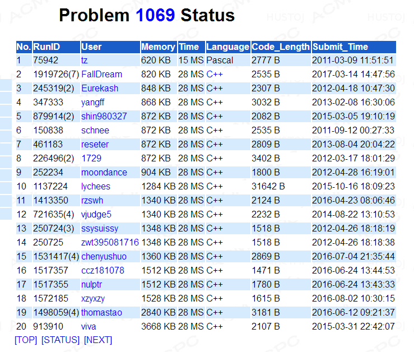
Task: Select RunID 252234 cell
Action: [56, 172]
